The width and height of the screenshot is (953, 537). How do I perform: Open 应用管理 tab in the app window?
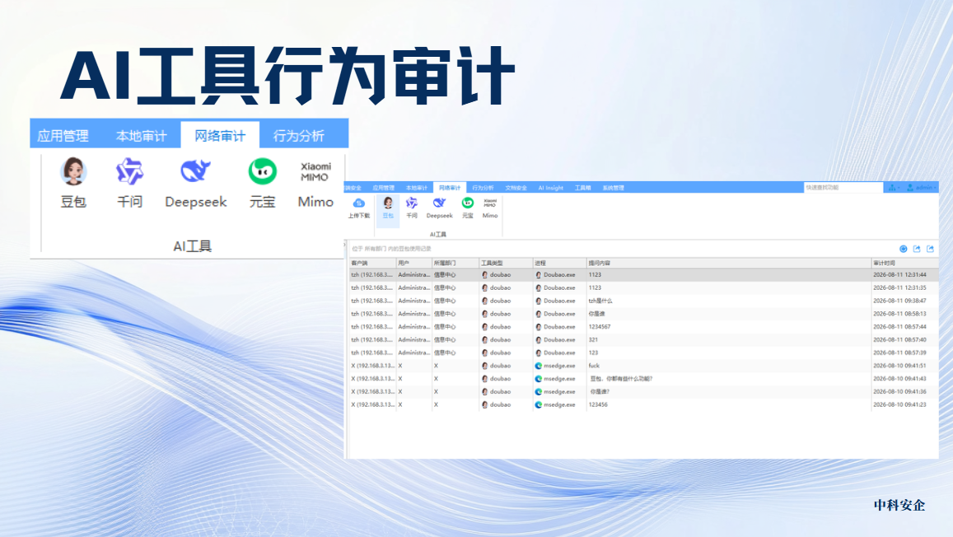(x=384, y=189)
